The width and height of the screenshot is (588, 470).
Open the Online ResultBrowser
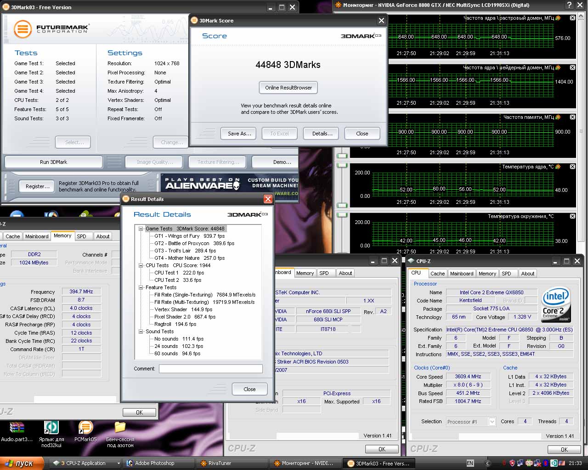pyautogui.click(x=288, y=88)
